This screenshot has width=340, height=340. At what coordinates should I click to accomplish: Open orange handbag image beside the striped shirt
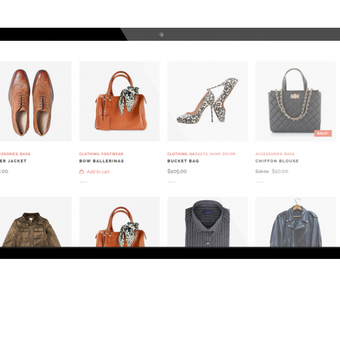(119, 222)
